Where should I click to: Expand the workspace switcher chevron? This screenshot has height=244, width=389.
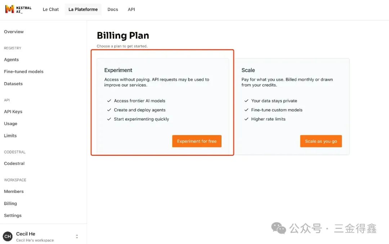pos(77,236)
